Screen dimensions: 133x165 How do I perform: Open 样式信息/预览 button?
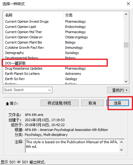pyautogui.click(x=59, y=103)
